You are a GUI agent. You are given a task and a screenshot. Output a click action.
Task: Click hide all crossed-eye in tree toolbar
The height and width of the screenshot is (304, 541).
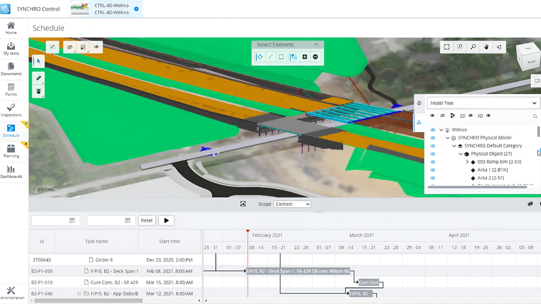443,116
